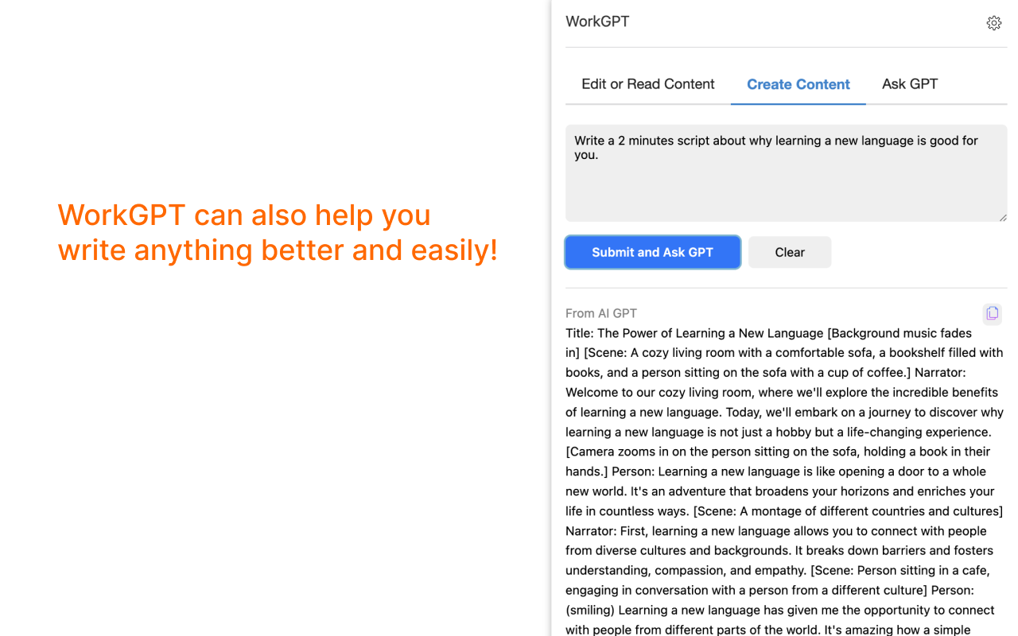Open the Ask GPT tab
The height and width of the screenshot is (636, 1018).
(909, 84)
